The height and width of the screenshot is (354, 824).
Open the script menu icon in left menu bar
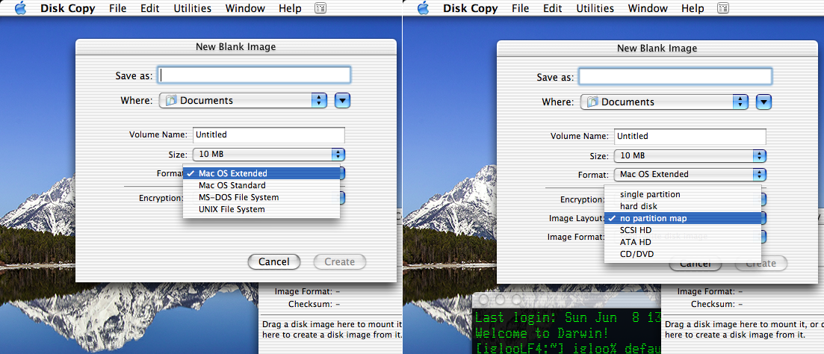point(320,8)
